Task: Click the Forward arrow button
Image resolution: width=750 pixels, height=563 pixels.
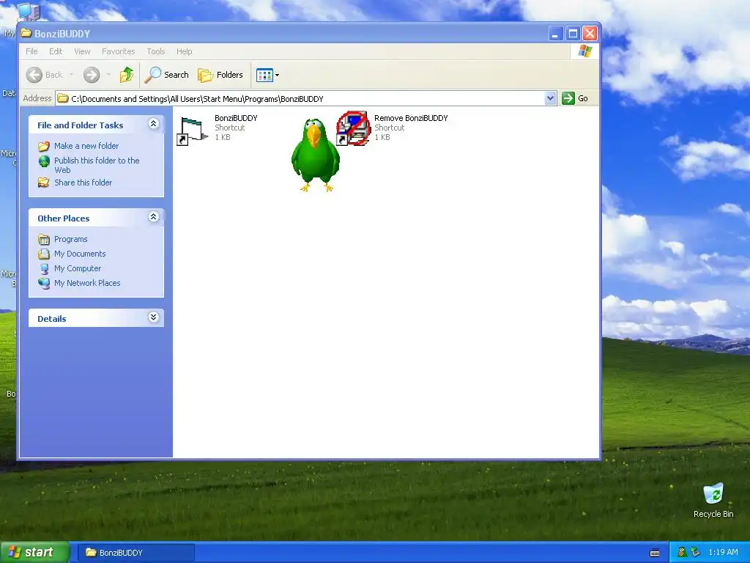Action: point(92,75)
